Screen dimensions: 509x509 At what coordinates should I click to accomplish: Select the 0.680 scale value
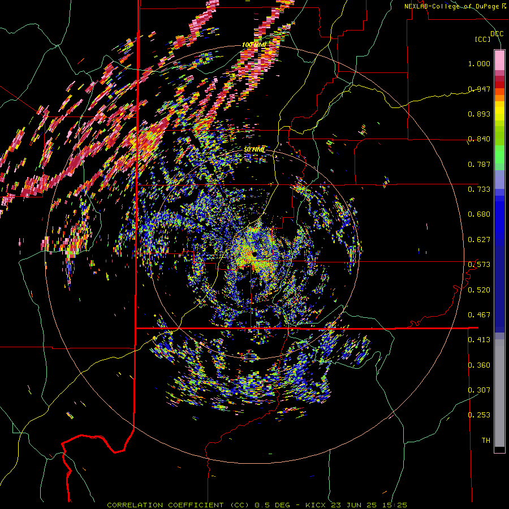(x=479, y=214)
